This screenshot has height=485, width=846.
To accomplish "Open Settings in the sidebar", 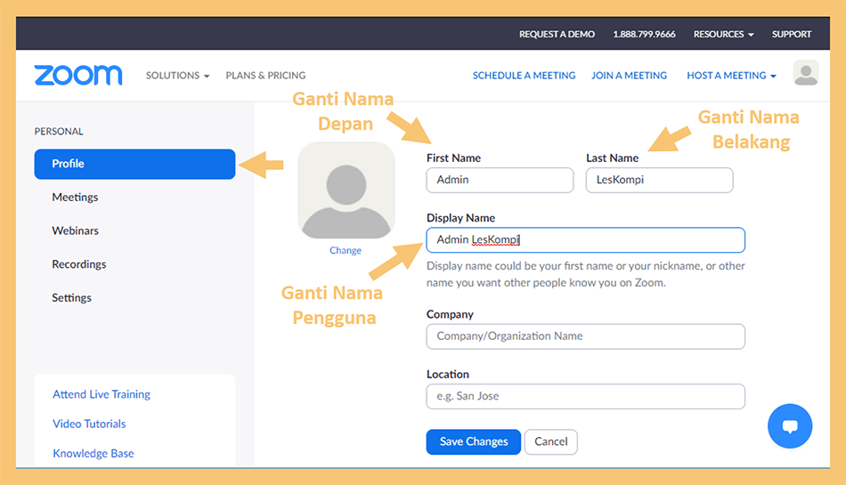I will click(72, 297).
